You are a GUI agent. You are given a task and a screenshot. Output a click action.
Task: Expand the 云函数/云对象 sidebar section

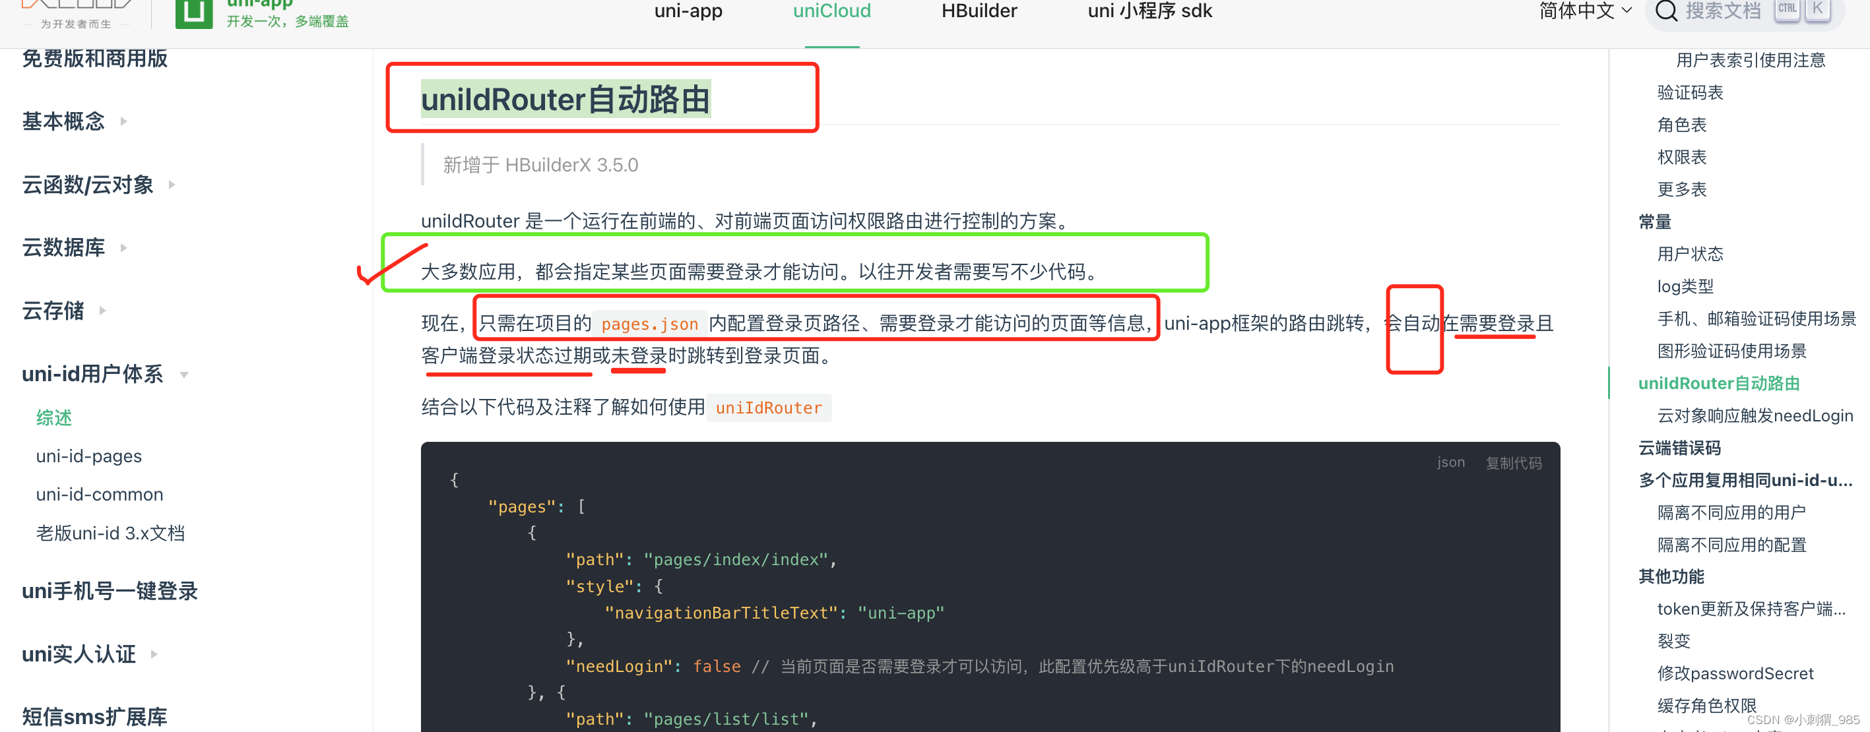100,184
